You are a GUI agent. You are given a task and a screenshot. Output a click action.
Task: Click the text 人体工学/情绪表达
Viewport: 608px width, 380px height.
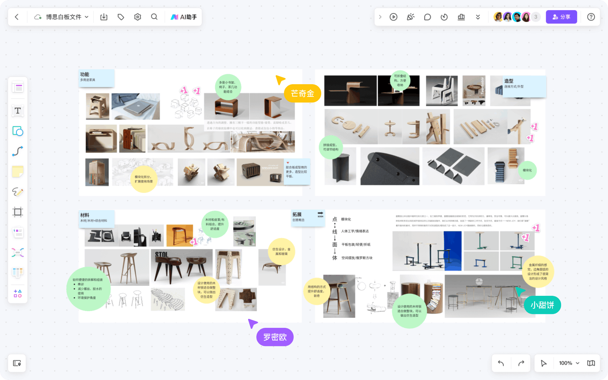[x=355, y=231]
